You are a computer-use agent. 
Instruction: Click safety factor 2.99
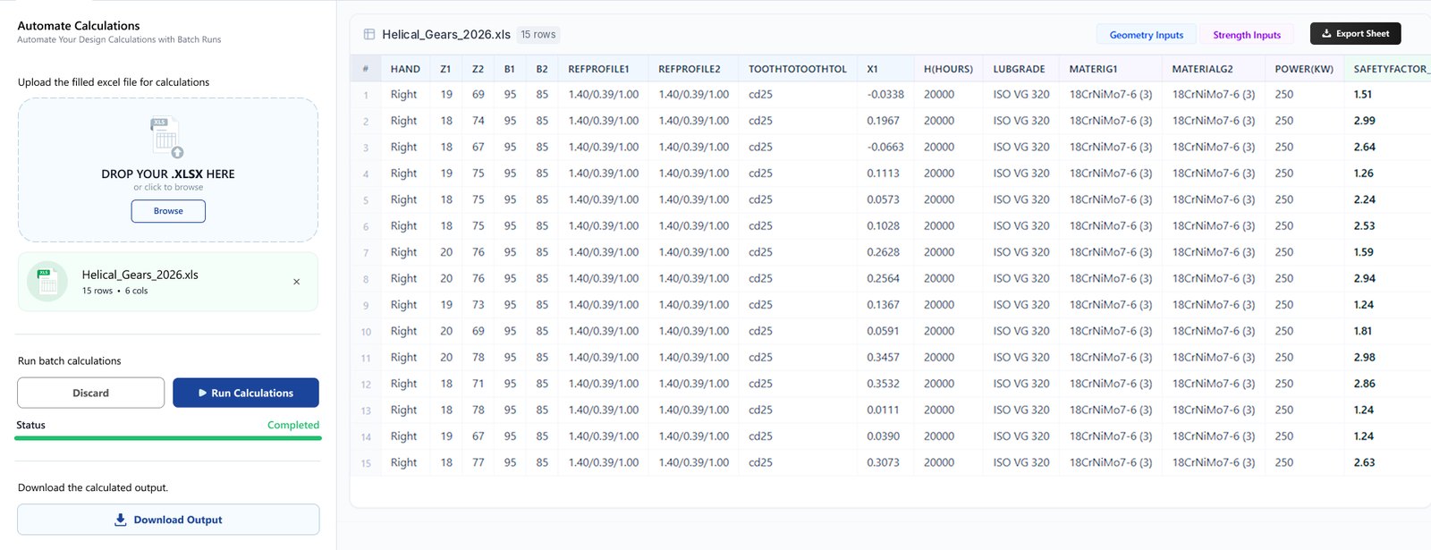point(1364,121)
